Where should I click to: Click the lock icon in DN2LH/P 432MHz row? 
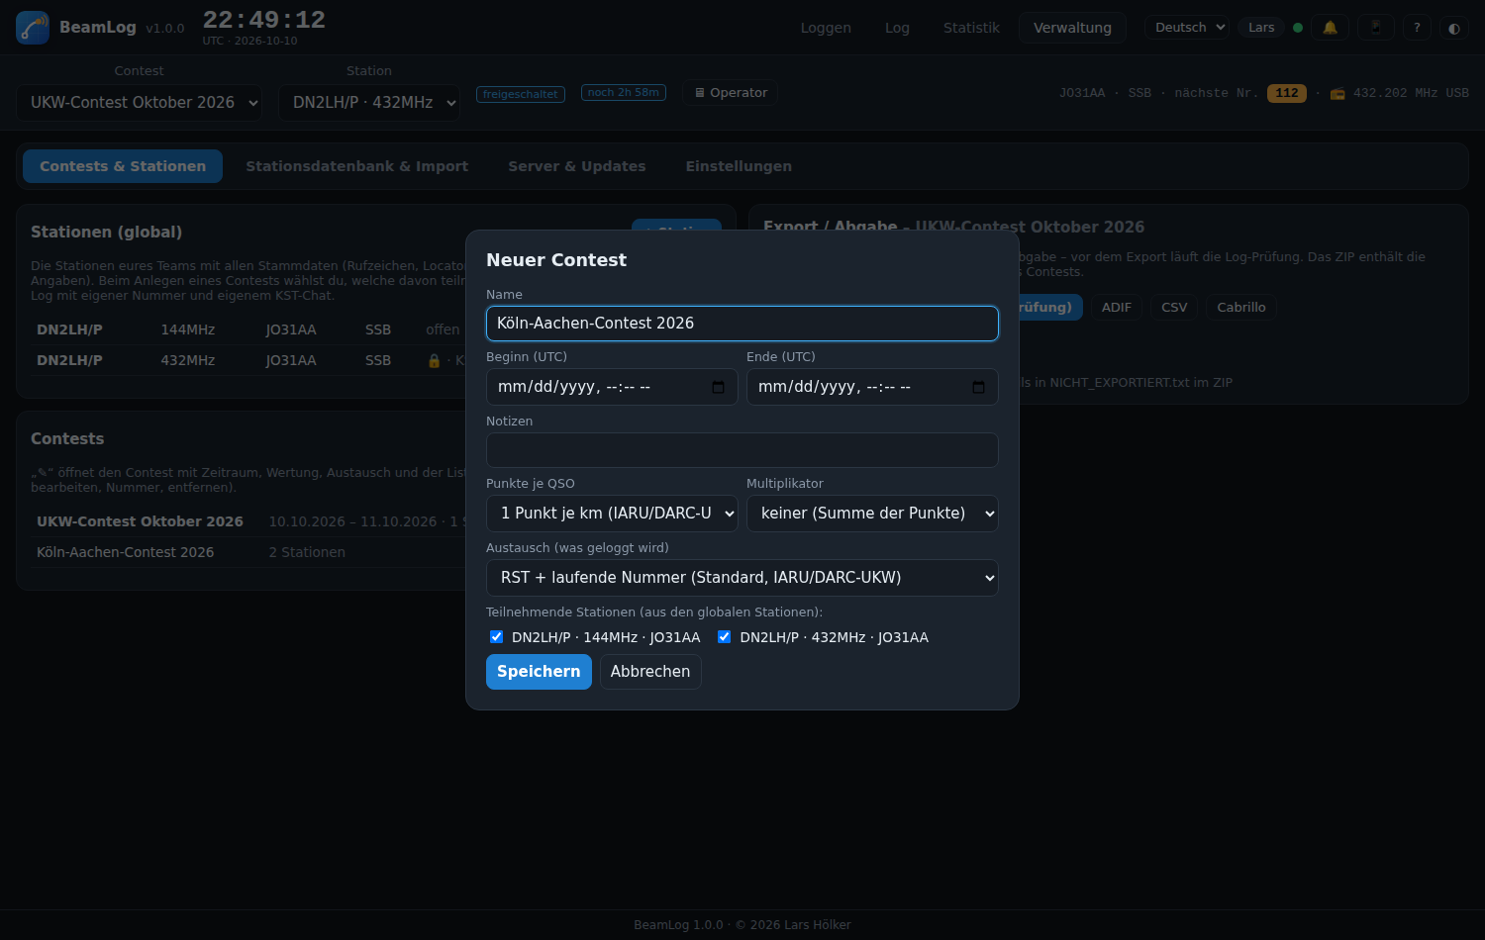[x=434, y=360]
